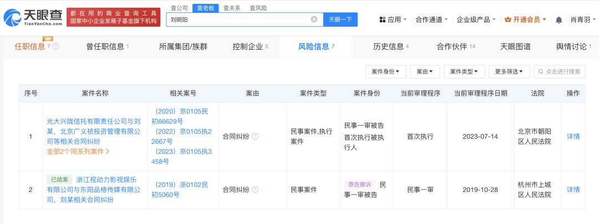The width and height of the screenshot is (599, 224).
Task: Open the 所属集团/族群 tab
Action: pyautogui.click(x=184, y=46)
